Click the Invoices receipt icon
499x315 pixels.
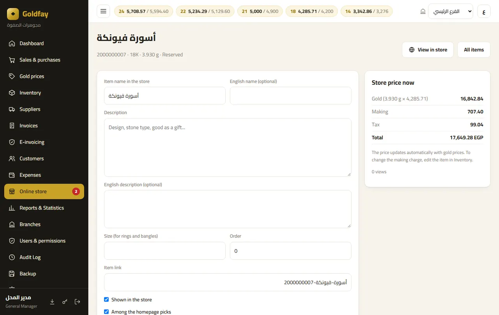click(x=12, y=126)
